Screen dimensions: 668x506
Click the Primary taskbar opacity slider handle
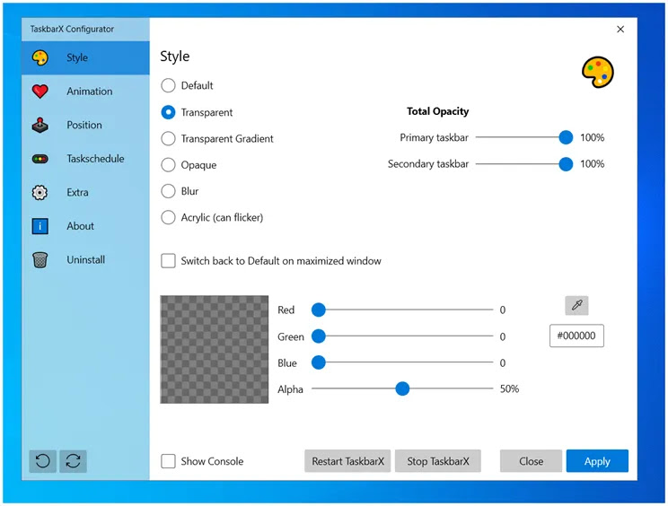pos(566,137)
